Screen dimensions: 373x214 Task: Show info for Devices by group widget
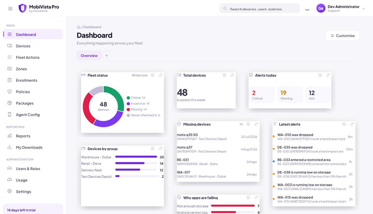click(153, 149)
